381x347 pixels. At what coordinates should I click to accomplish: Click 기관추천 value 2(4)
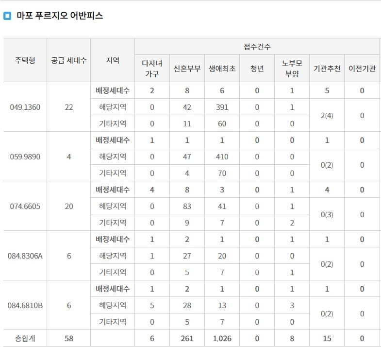pyautogui.click(x=327, y=115)
